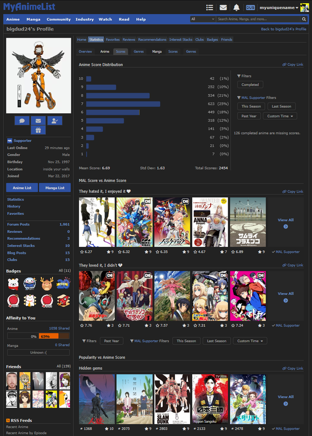Screen dimensions: 312x436
Task: Click the score 8 distribution bar
Action: pyautogui.click(x=118, y=96)
